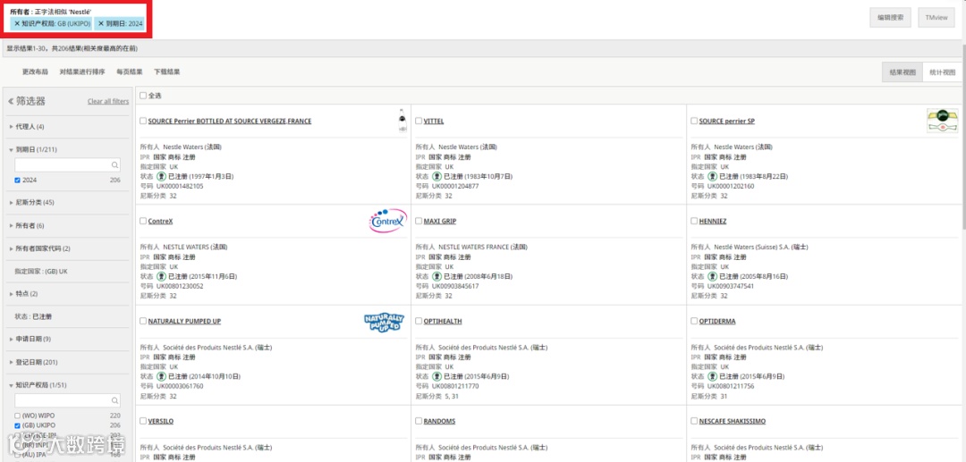Switch to the 统计视图 tab
Viewport: 966px width, 462px height.
(943, 72)
